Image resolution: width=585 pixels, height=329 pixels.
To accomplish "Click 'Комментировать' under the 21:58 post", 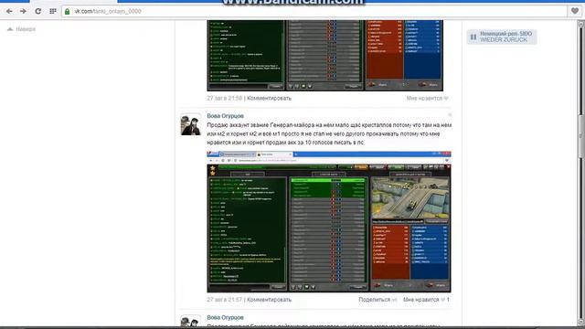I will (269, 98).
